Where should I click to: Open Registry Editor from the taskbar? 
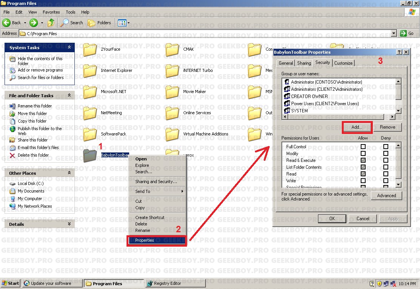pyautogui.click(x=176, y=283)
